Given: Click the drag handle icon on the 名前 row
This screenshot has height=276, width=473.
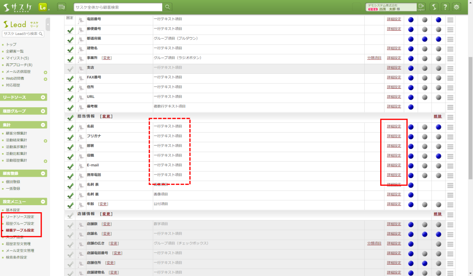Looking at the screenshot, I should [x=450, y=127].
